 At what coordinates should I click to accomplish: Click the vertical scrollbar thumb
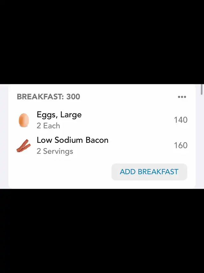(x=202, y=89)
